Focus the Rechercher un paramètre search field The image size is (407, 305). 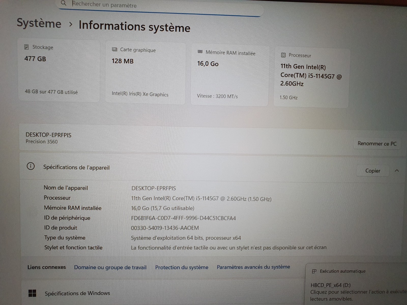pos(160,7)
